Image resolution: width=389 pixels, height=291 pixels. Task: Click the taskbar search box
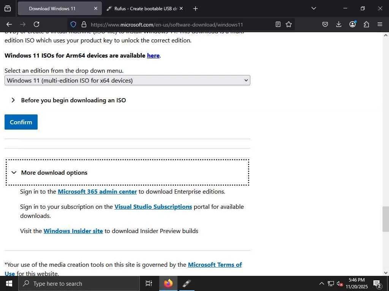tap(79, 283)
